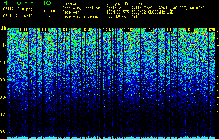Click the meteor label
The width and height of the screenshot is (219, 139).
[49, 11]
